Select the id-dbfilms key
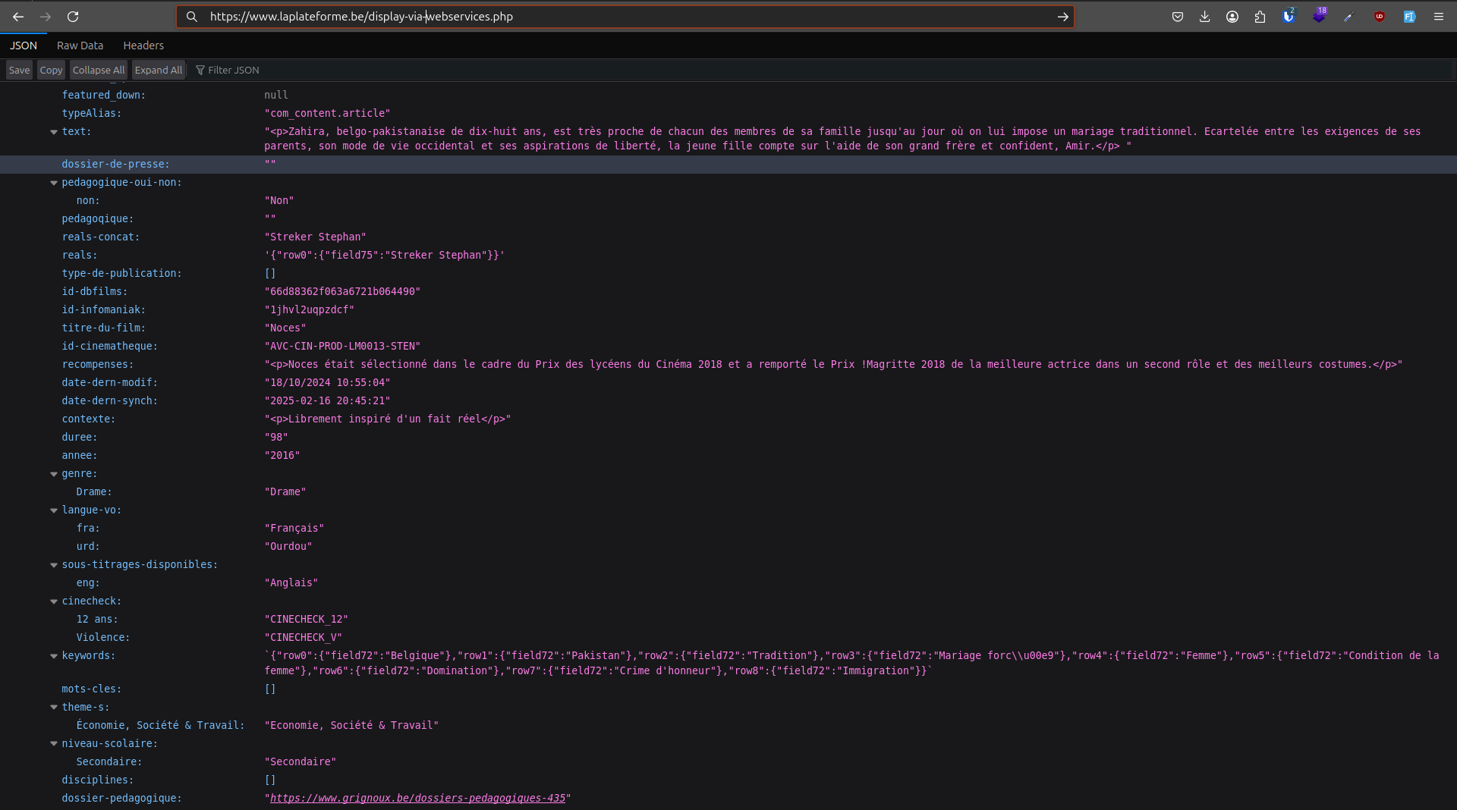This screenshot has height=810, width=1457. coord(94,291)
